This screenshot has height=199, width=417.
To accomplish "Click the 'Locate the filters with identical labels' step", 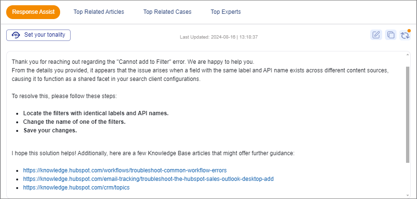I will click(x=95, y=113).
